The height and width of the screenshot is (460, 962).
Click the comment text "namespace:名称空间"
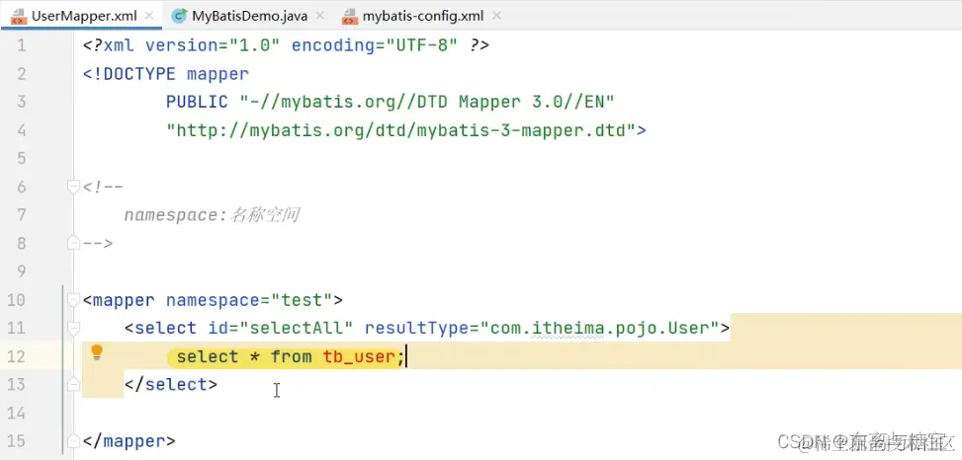(x=212, y=215)
